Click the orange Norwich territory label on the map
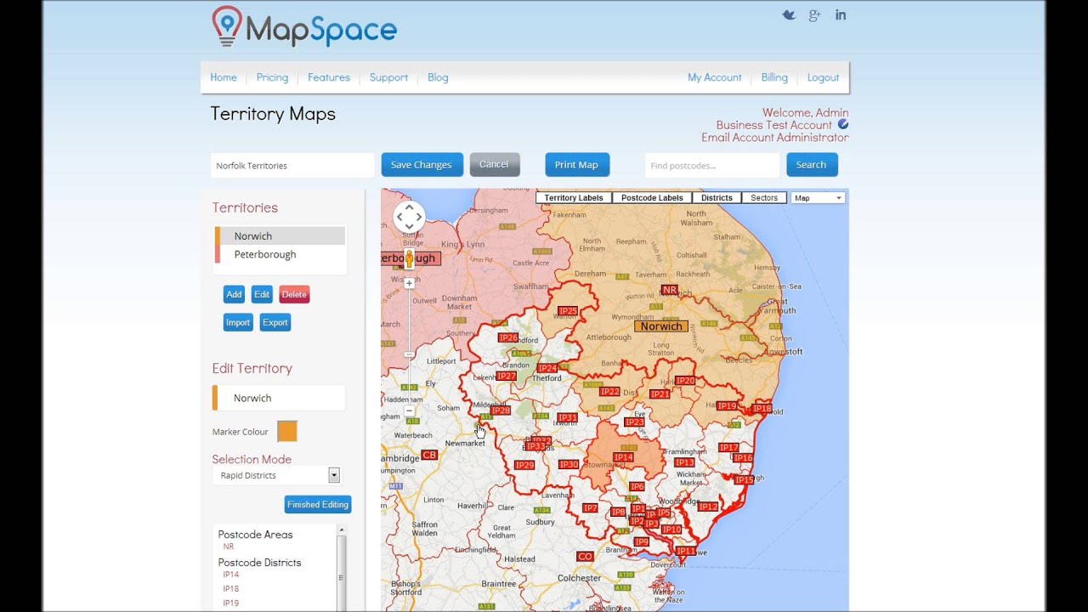 [x=661, y=326]
